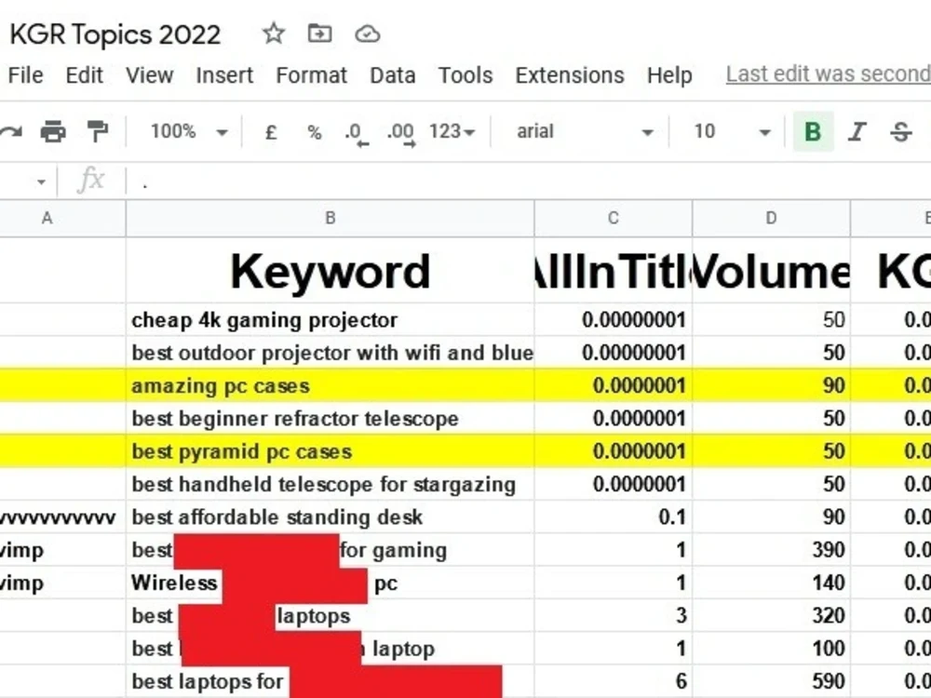Open the font size 10 dropdown

tap(733, 131)
